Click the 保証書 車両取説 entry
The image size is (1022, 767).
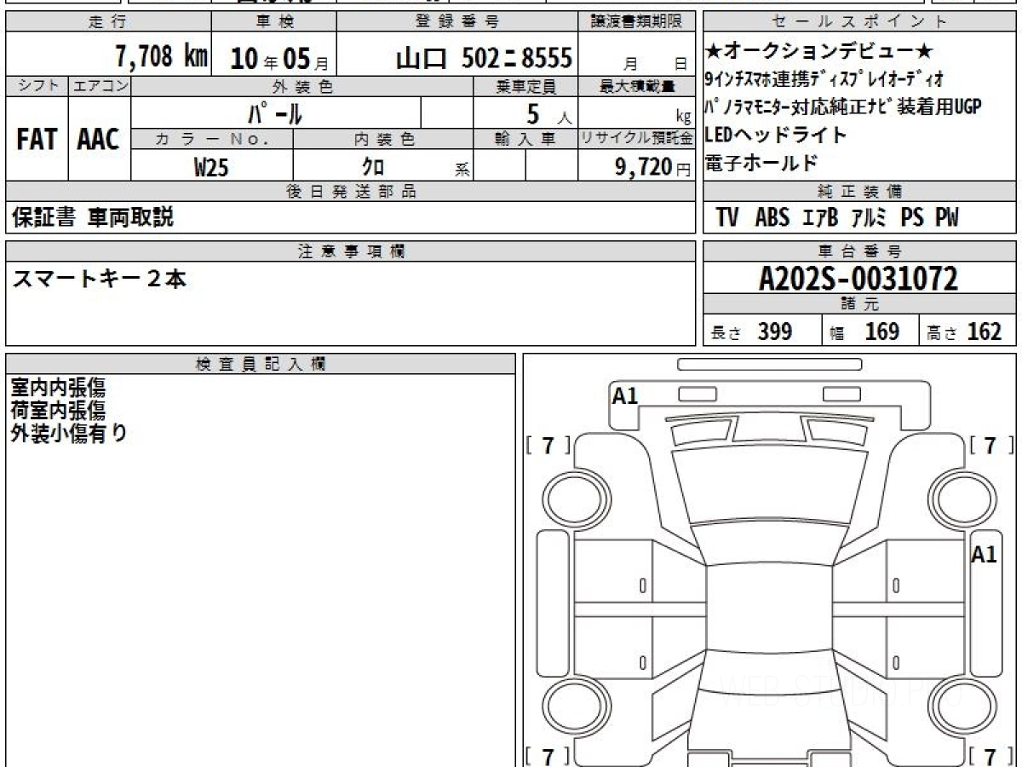(92, 218)
